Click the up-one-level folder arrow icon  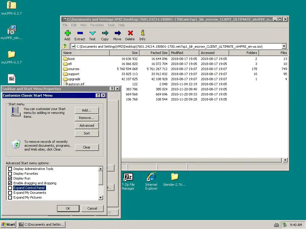click(65, 46)
